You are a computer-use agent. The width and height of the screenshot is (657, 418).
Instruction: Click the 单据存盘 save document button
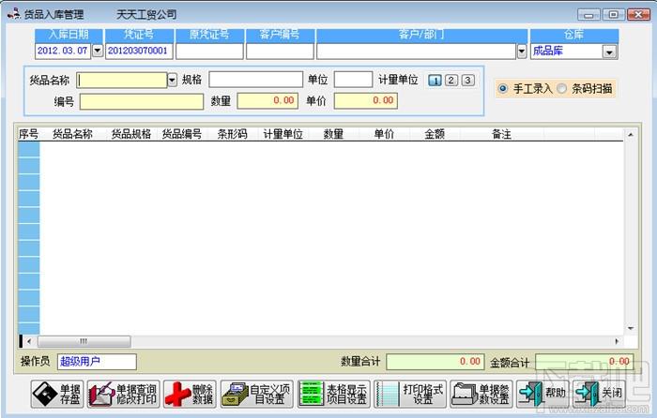point(57,394)
